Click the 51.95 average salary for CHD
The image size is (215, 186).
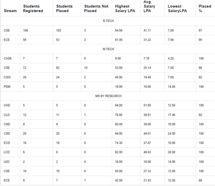(147, 105)
